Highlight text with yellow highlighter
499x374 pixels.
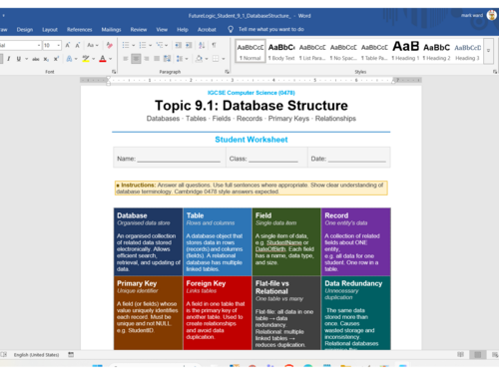pyautogui.click(x=86, y=59)
